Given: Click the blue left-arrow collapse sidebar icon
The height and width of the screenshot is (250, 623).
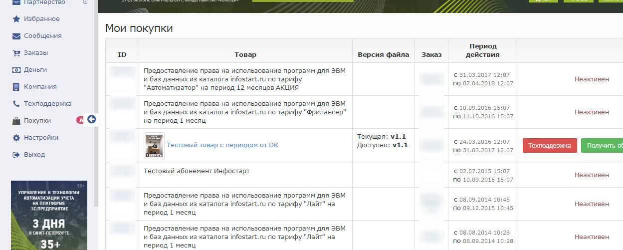Looking at the screenshot, I should tap(91, 119).
